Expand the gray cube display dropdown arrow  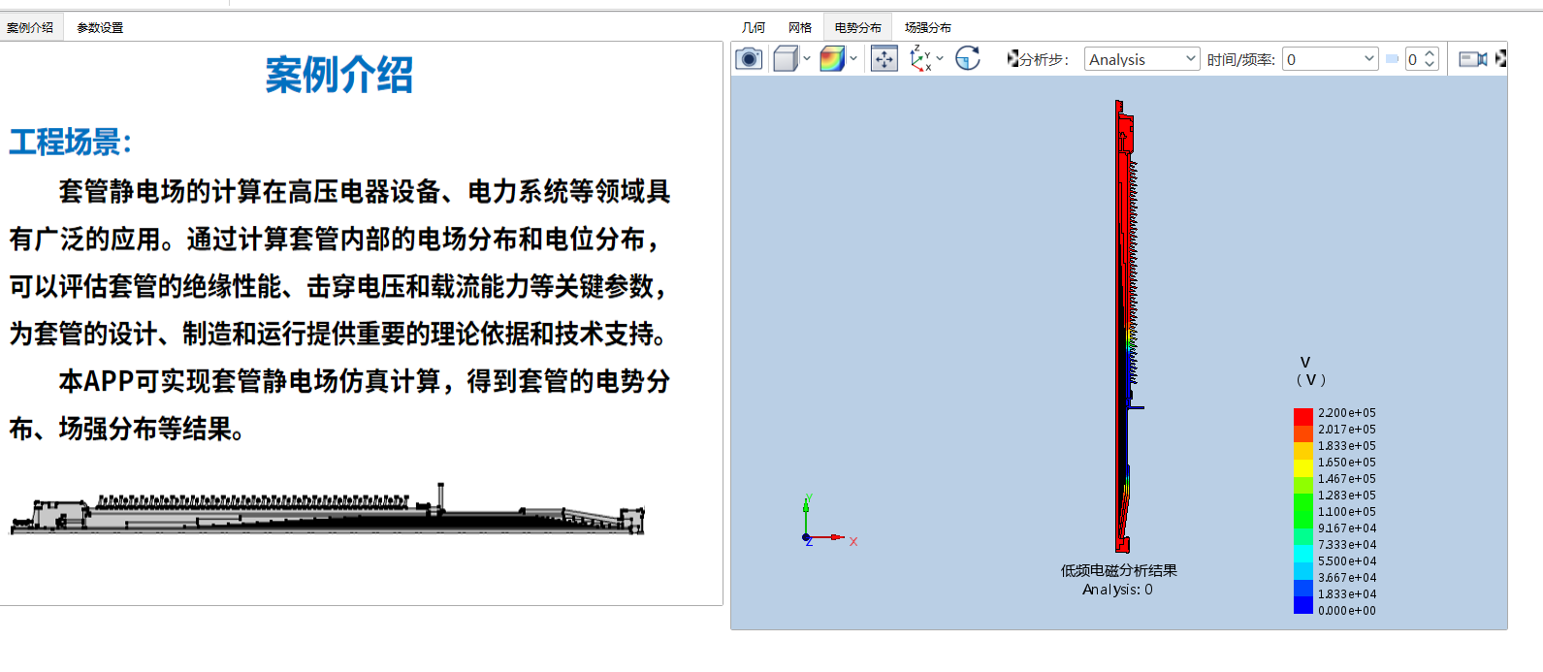click(x=807, y=59)
